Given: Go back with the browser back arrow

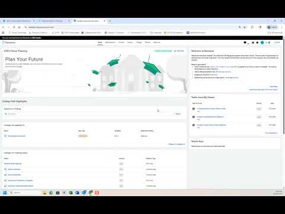Looking at the screenshot, I should tap(3, 27).
